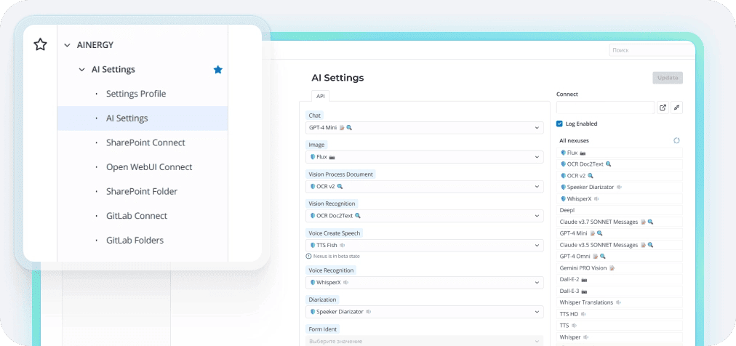Select the TTS row in All nexuses list

pos(620,326)
